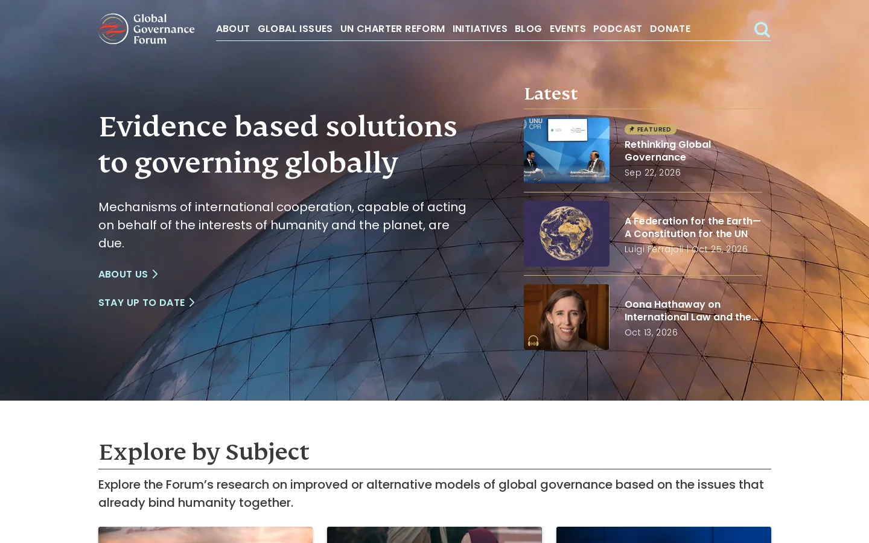Viewport: 869px width, 543px height.
Task: Go to Global Governance Forum logo home
Action: pyautogui.click(x=147, y=29)
